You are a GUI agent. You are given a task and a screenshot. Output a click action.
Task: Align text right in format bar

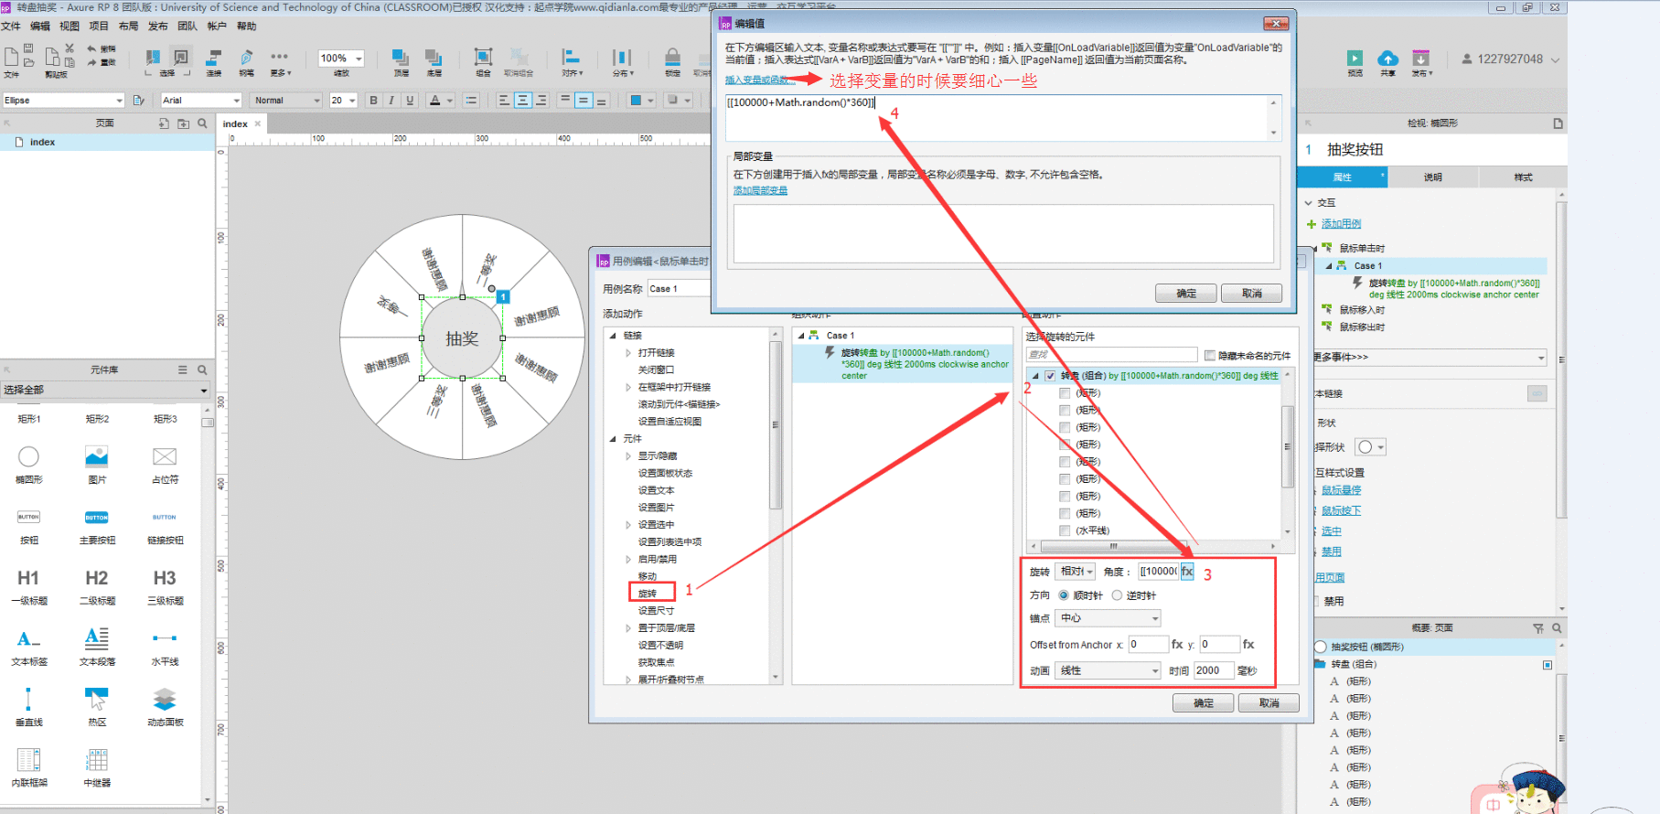click(541, 101)
